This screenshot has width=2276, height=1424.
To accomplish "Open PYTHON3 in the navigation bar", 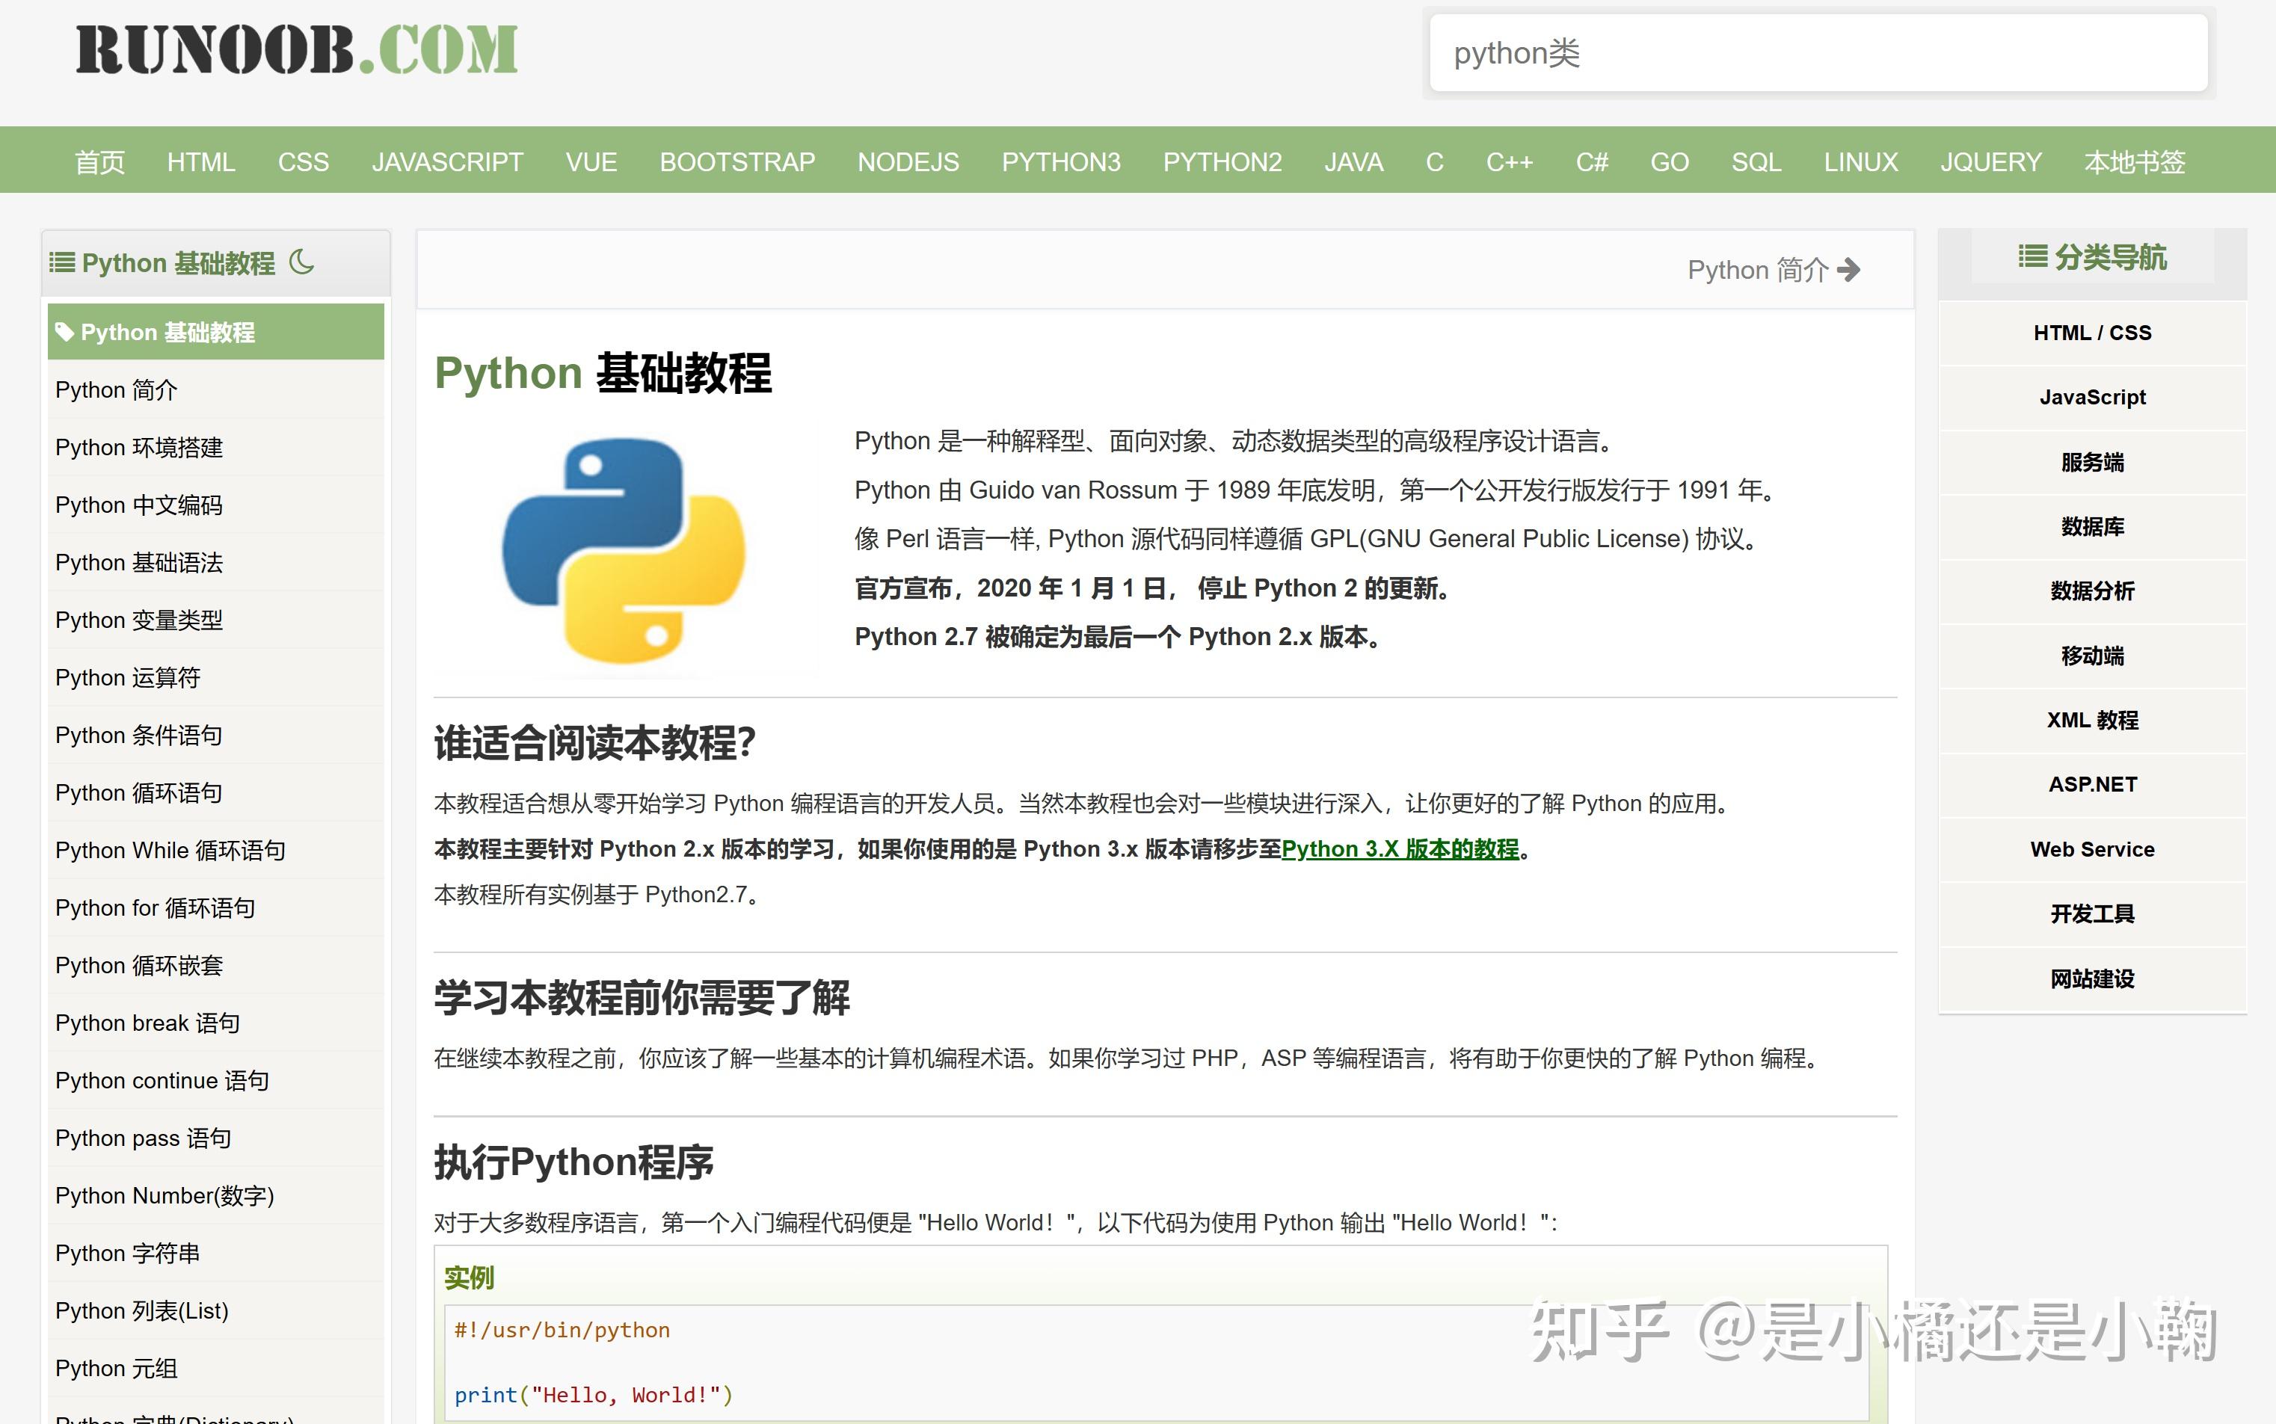I will point(1061,162).
